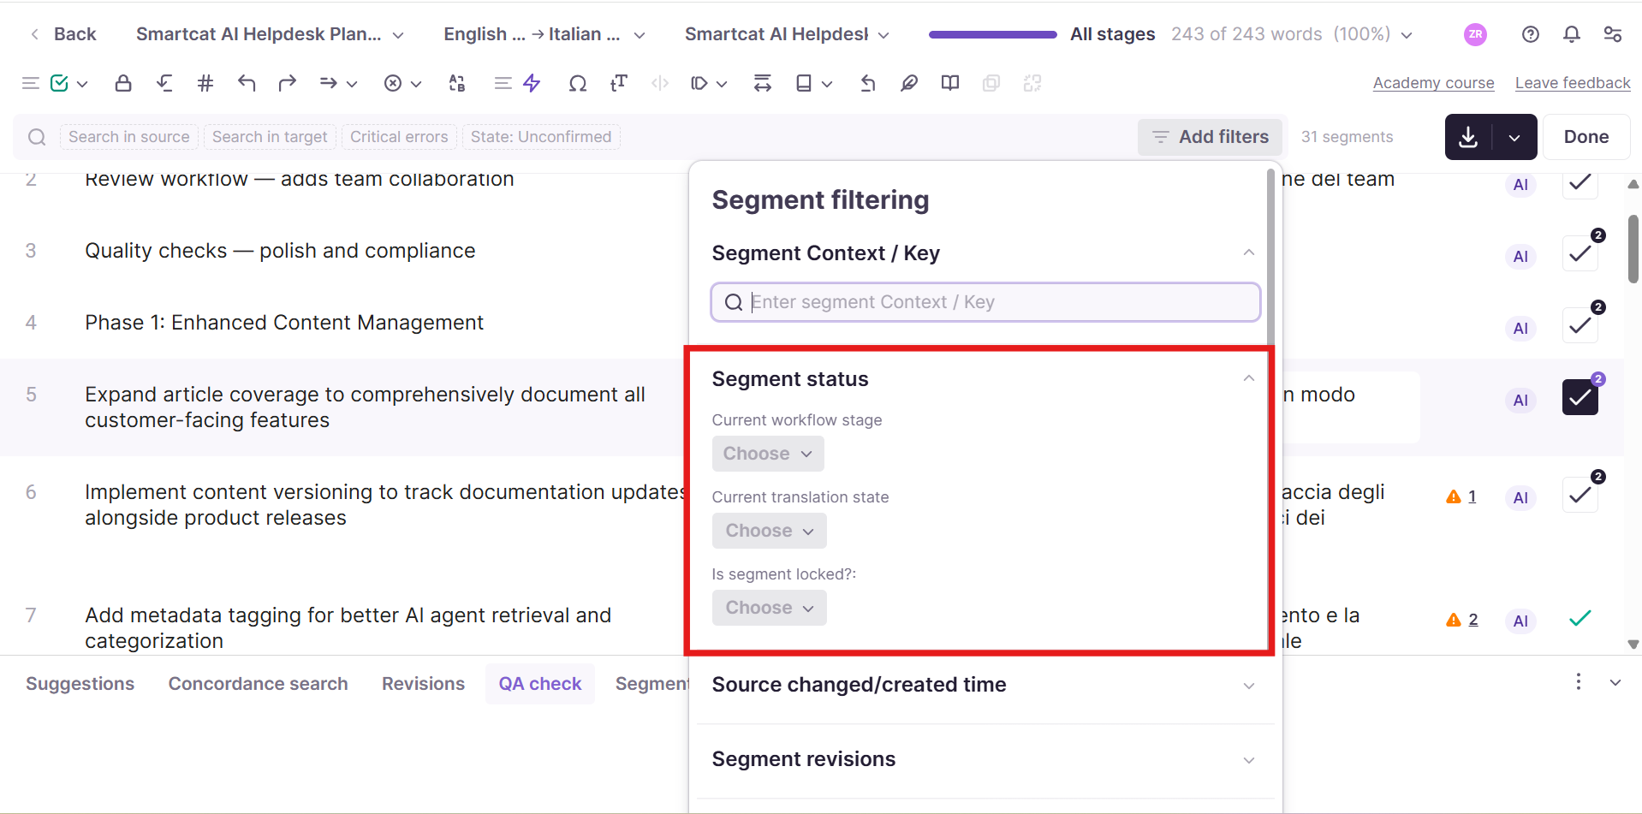1642x814 pixels.
Task: Open the Academy course link
Action: [1434, 83]
